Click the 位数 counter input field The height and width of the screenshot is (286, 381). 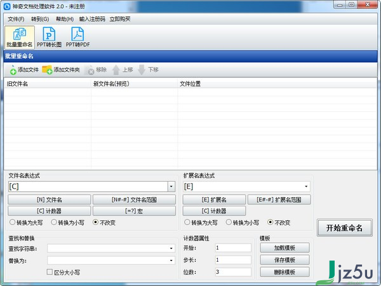pos(233,272)
